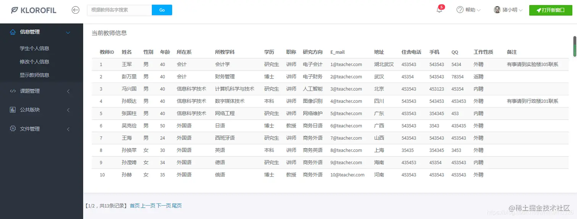
Task: Click the code icon beside 课题管理
Action: coord(13,91)
